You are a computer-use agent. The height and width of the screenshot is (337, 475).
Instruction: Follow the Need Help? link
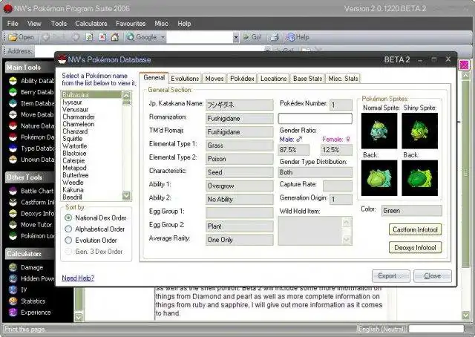[78, 278]
